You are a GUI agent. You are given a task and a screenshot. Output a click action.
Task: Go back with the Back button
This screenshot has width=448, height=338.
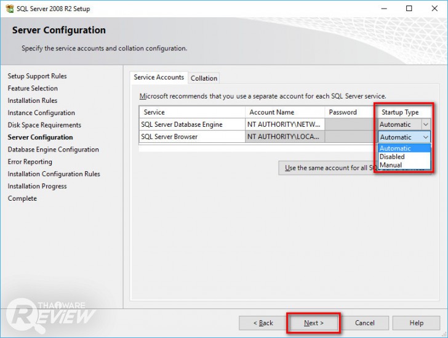tap(263, 323)
